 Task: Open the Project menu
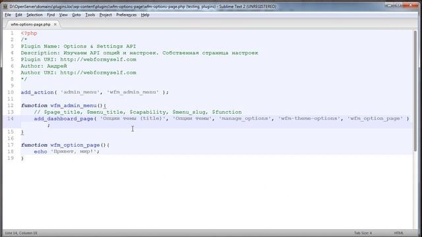point(105,14)
